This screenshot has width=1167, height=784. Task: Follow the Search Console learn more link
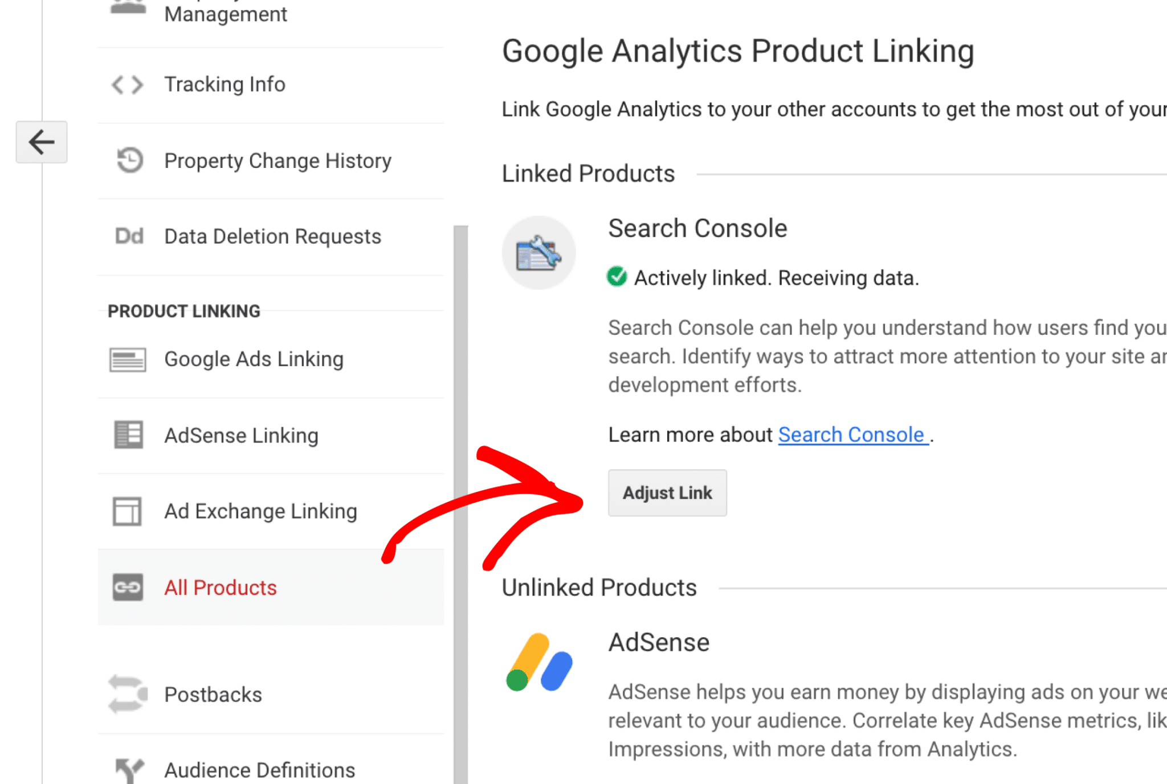coord(853,435)
